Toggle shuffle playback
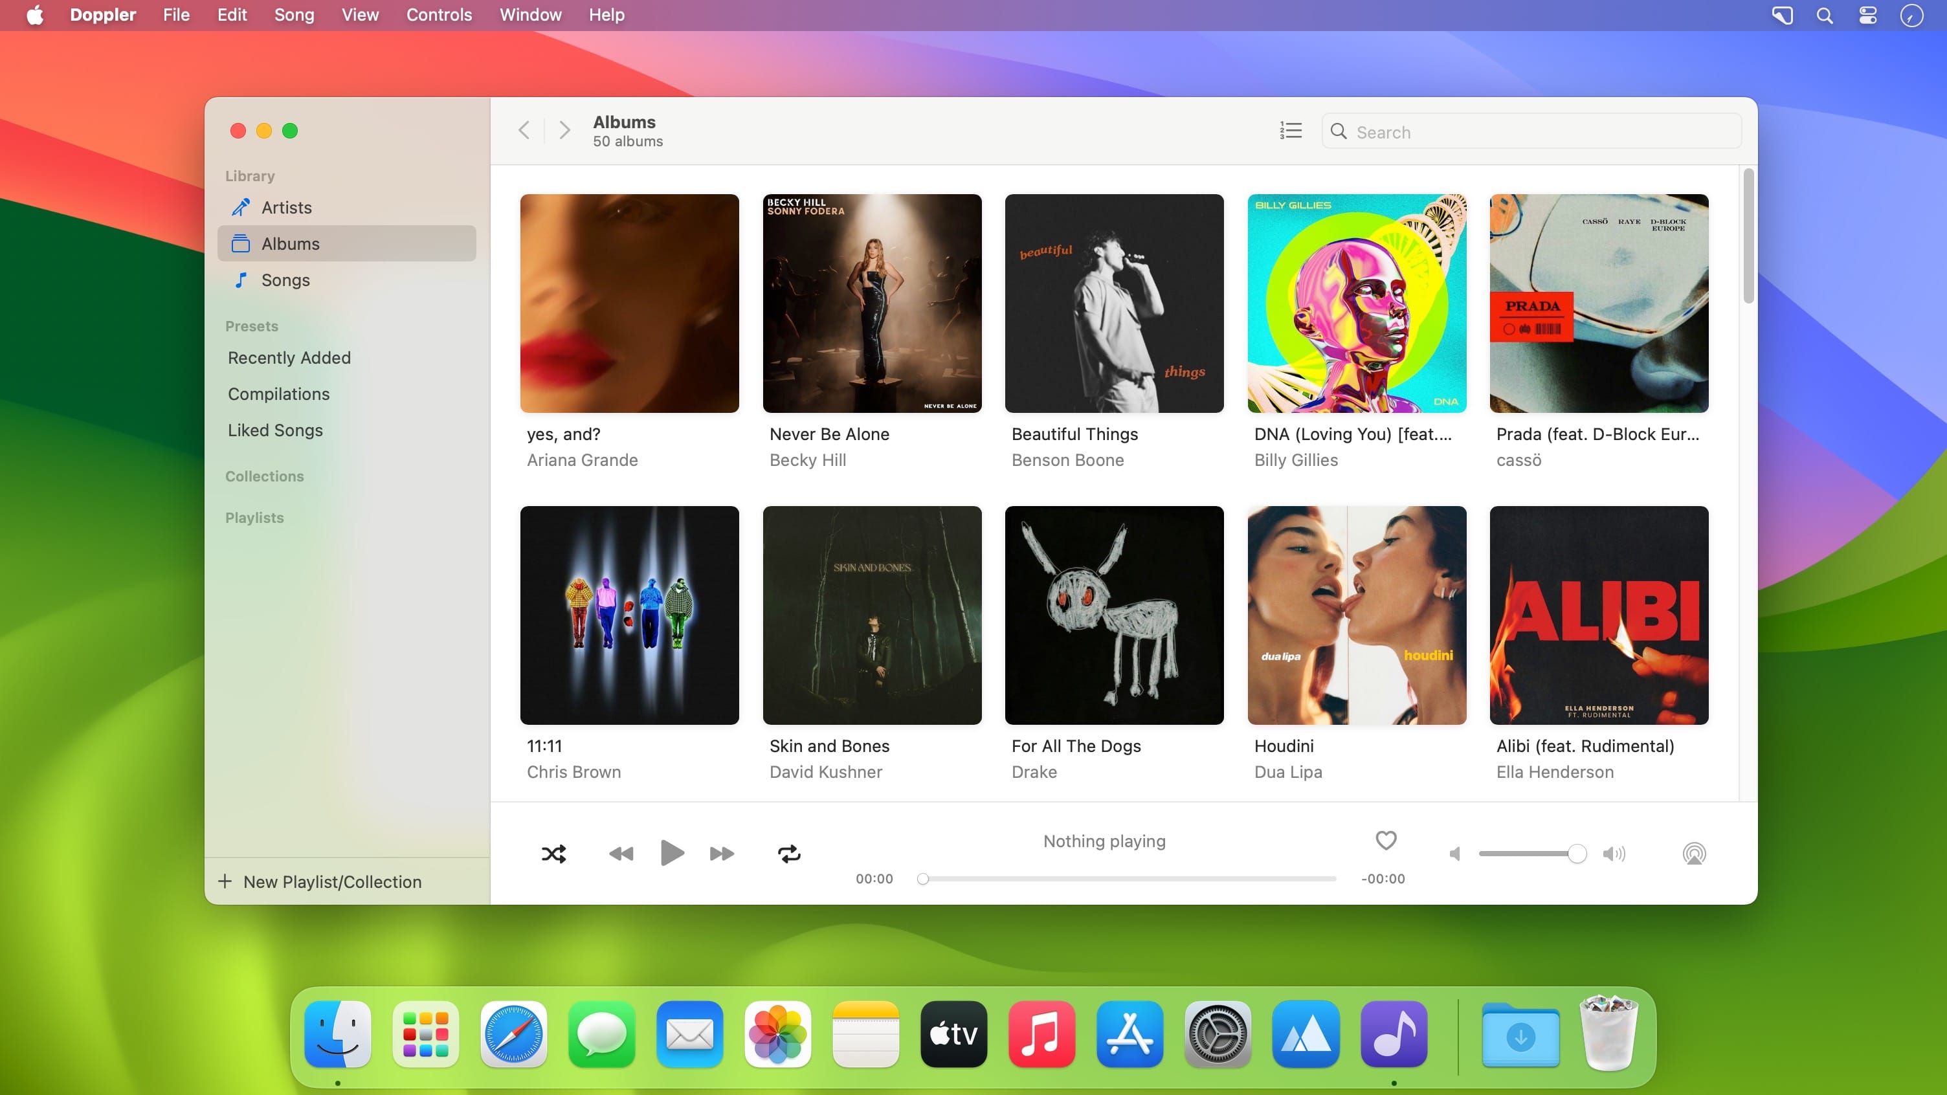 coord(553,854)
